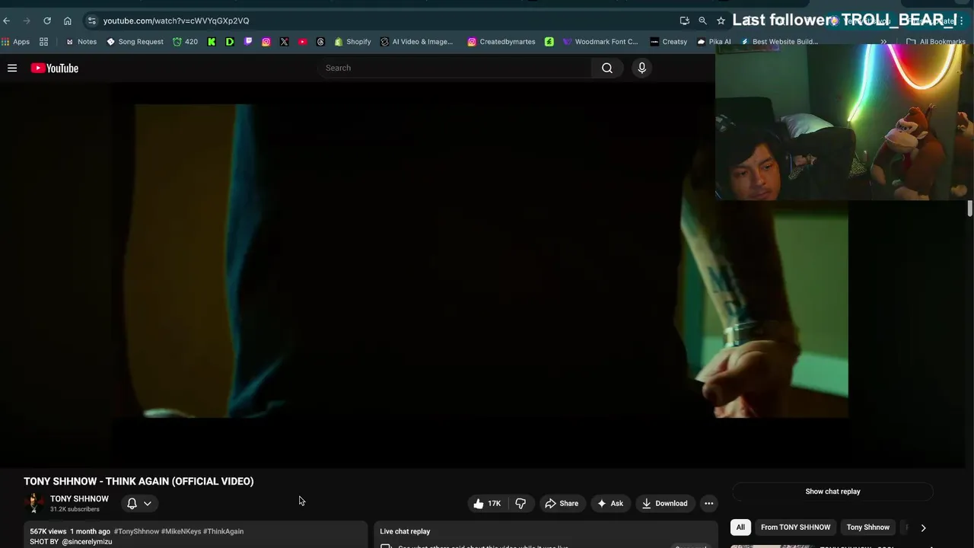This screenshot has width=974, height=548.
Task: Click Show chat replay button
Action: pos(832,492)
